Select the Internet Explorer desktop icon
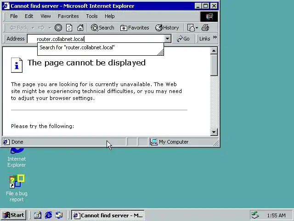This screenshot has height=221, width=294. coord(17,157)
